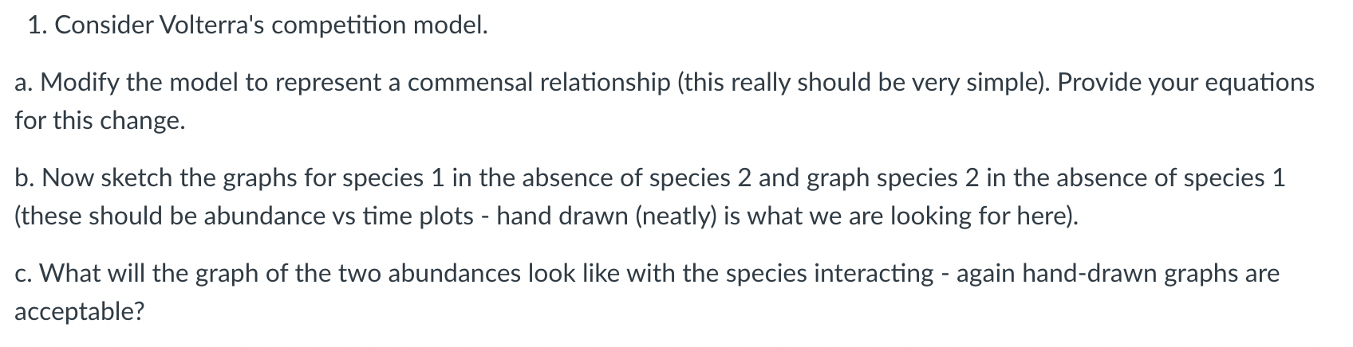Click the part label "b."

pos(25,177)
